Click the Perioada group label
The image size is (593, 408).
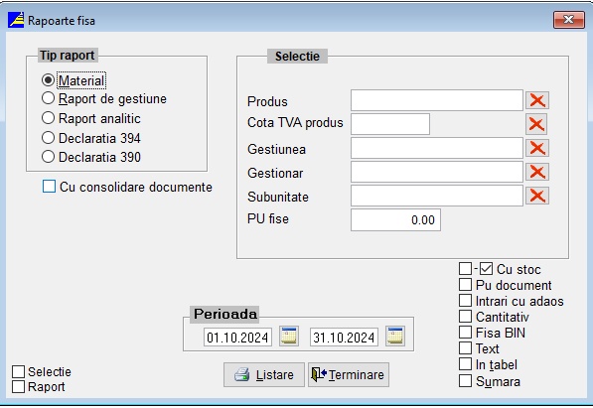(x=224, y=315)
